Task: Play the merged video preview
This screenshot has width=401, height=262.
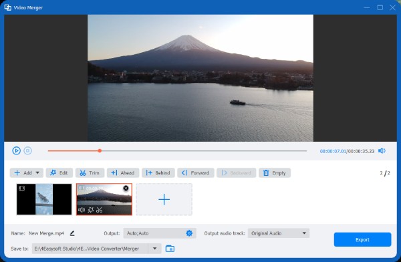Action: click(x=16, y=150)
